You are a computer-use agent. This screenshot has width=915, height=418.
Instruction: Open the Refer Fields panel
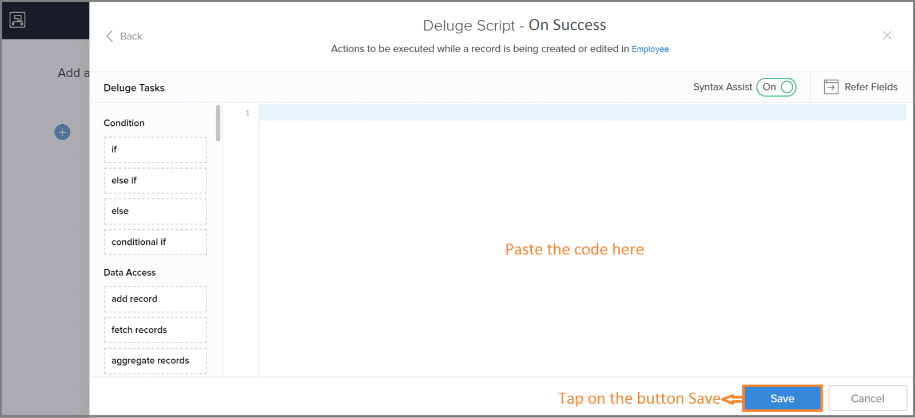(861, 87)
